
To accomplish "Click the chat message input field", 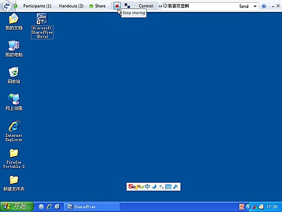I will (199, 6).
